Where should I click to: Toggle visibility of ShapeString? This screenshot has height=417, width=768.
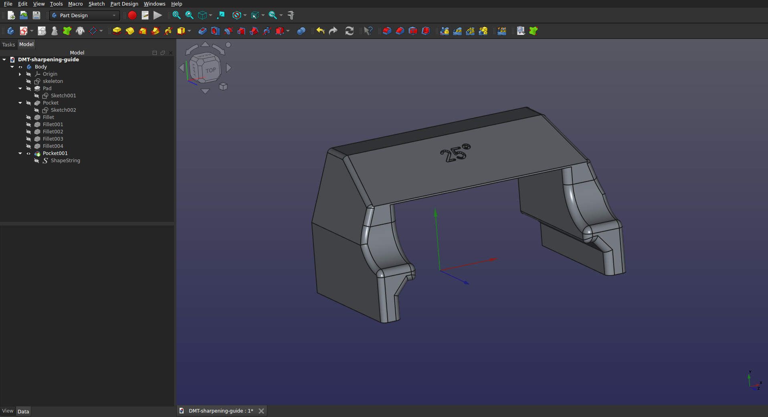coord(36,161)
